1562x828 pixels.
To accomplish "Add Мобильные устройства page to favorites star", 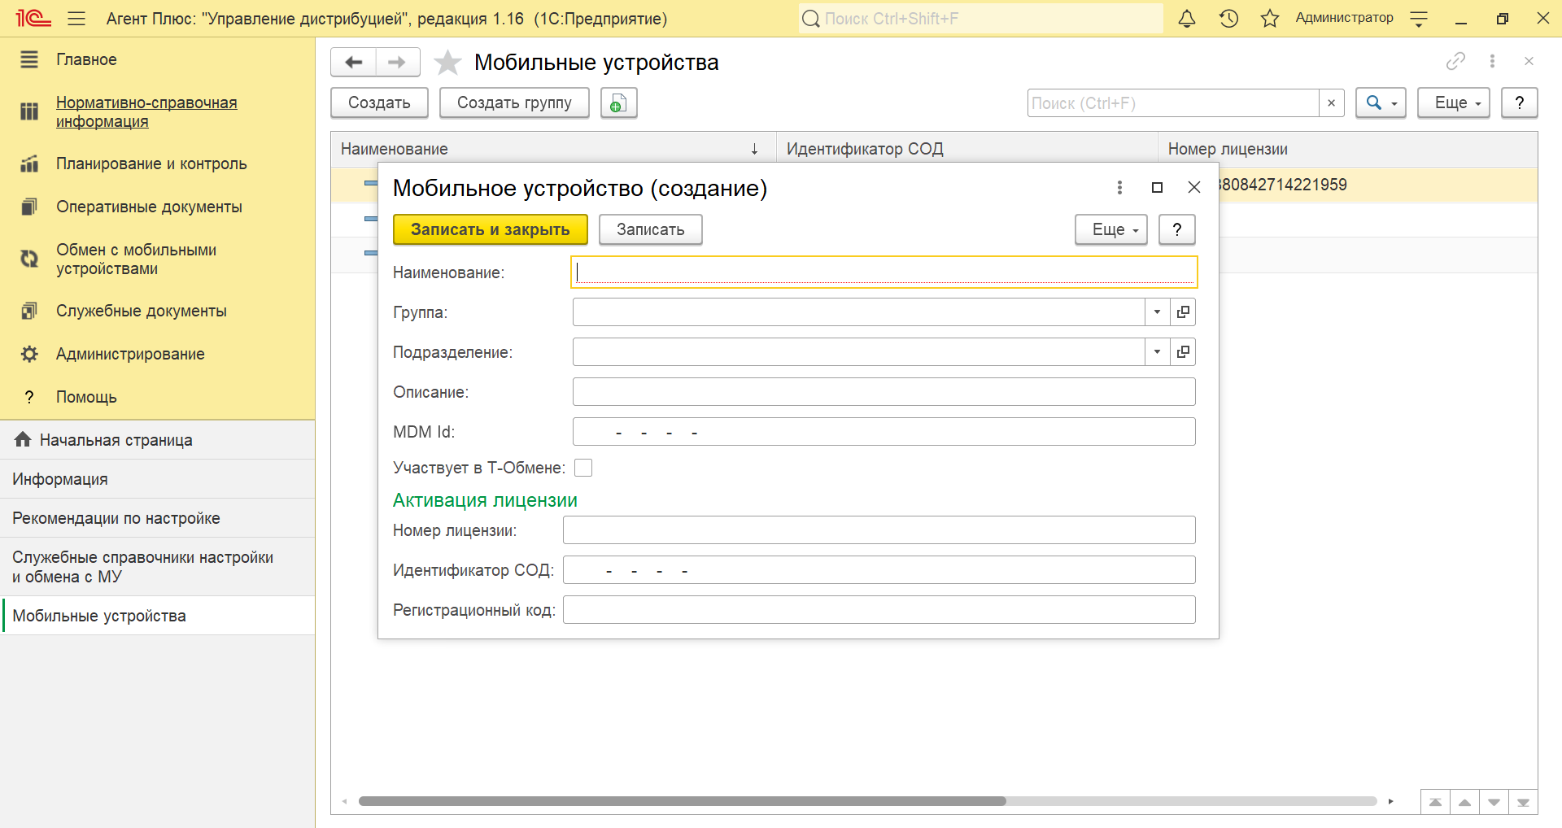I will click(x=447, y=63).
